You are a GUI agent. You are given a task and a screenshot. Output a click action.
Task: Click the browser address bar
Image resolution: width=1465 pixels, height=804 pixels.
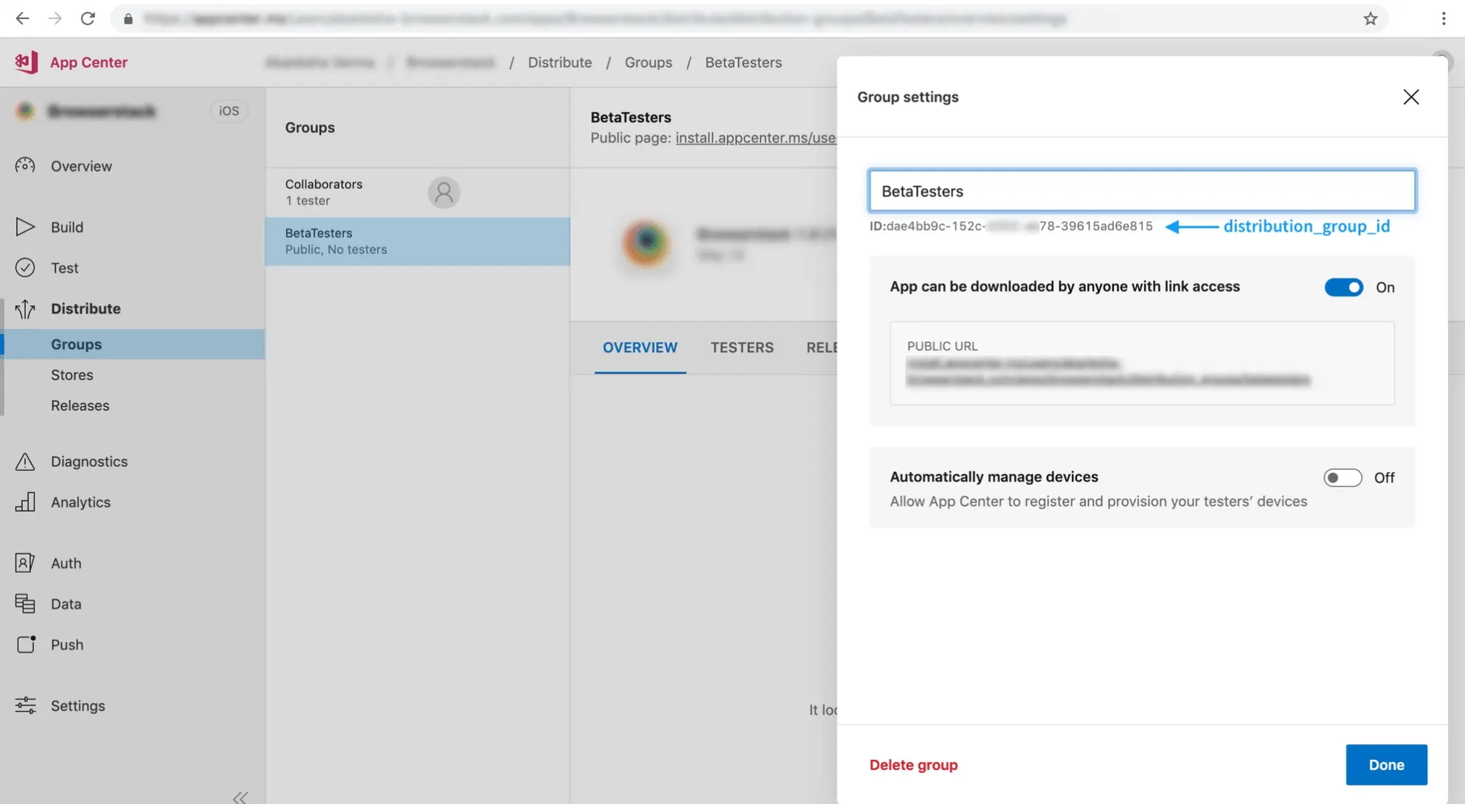[x=749, y=19]
